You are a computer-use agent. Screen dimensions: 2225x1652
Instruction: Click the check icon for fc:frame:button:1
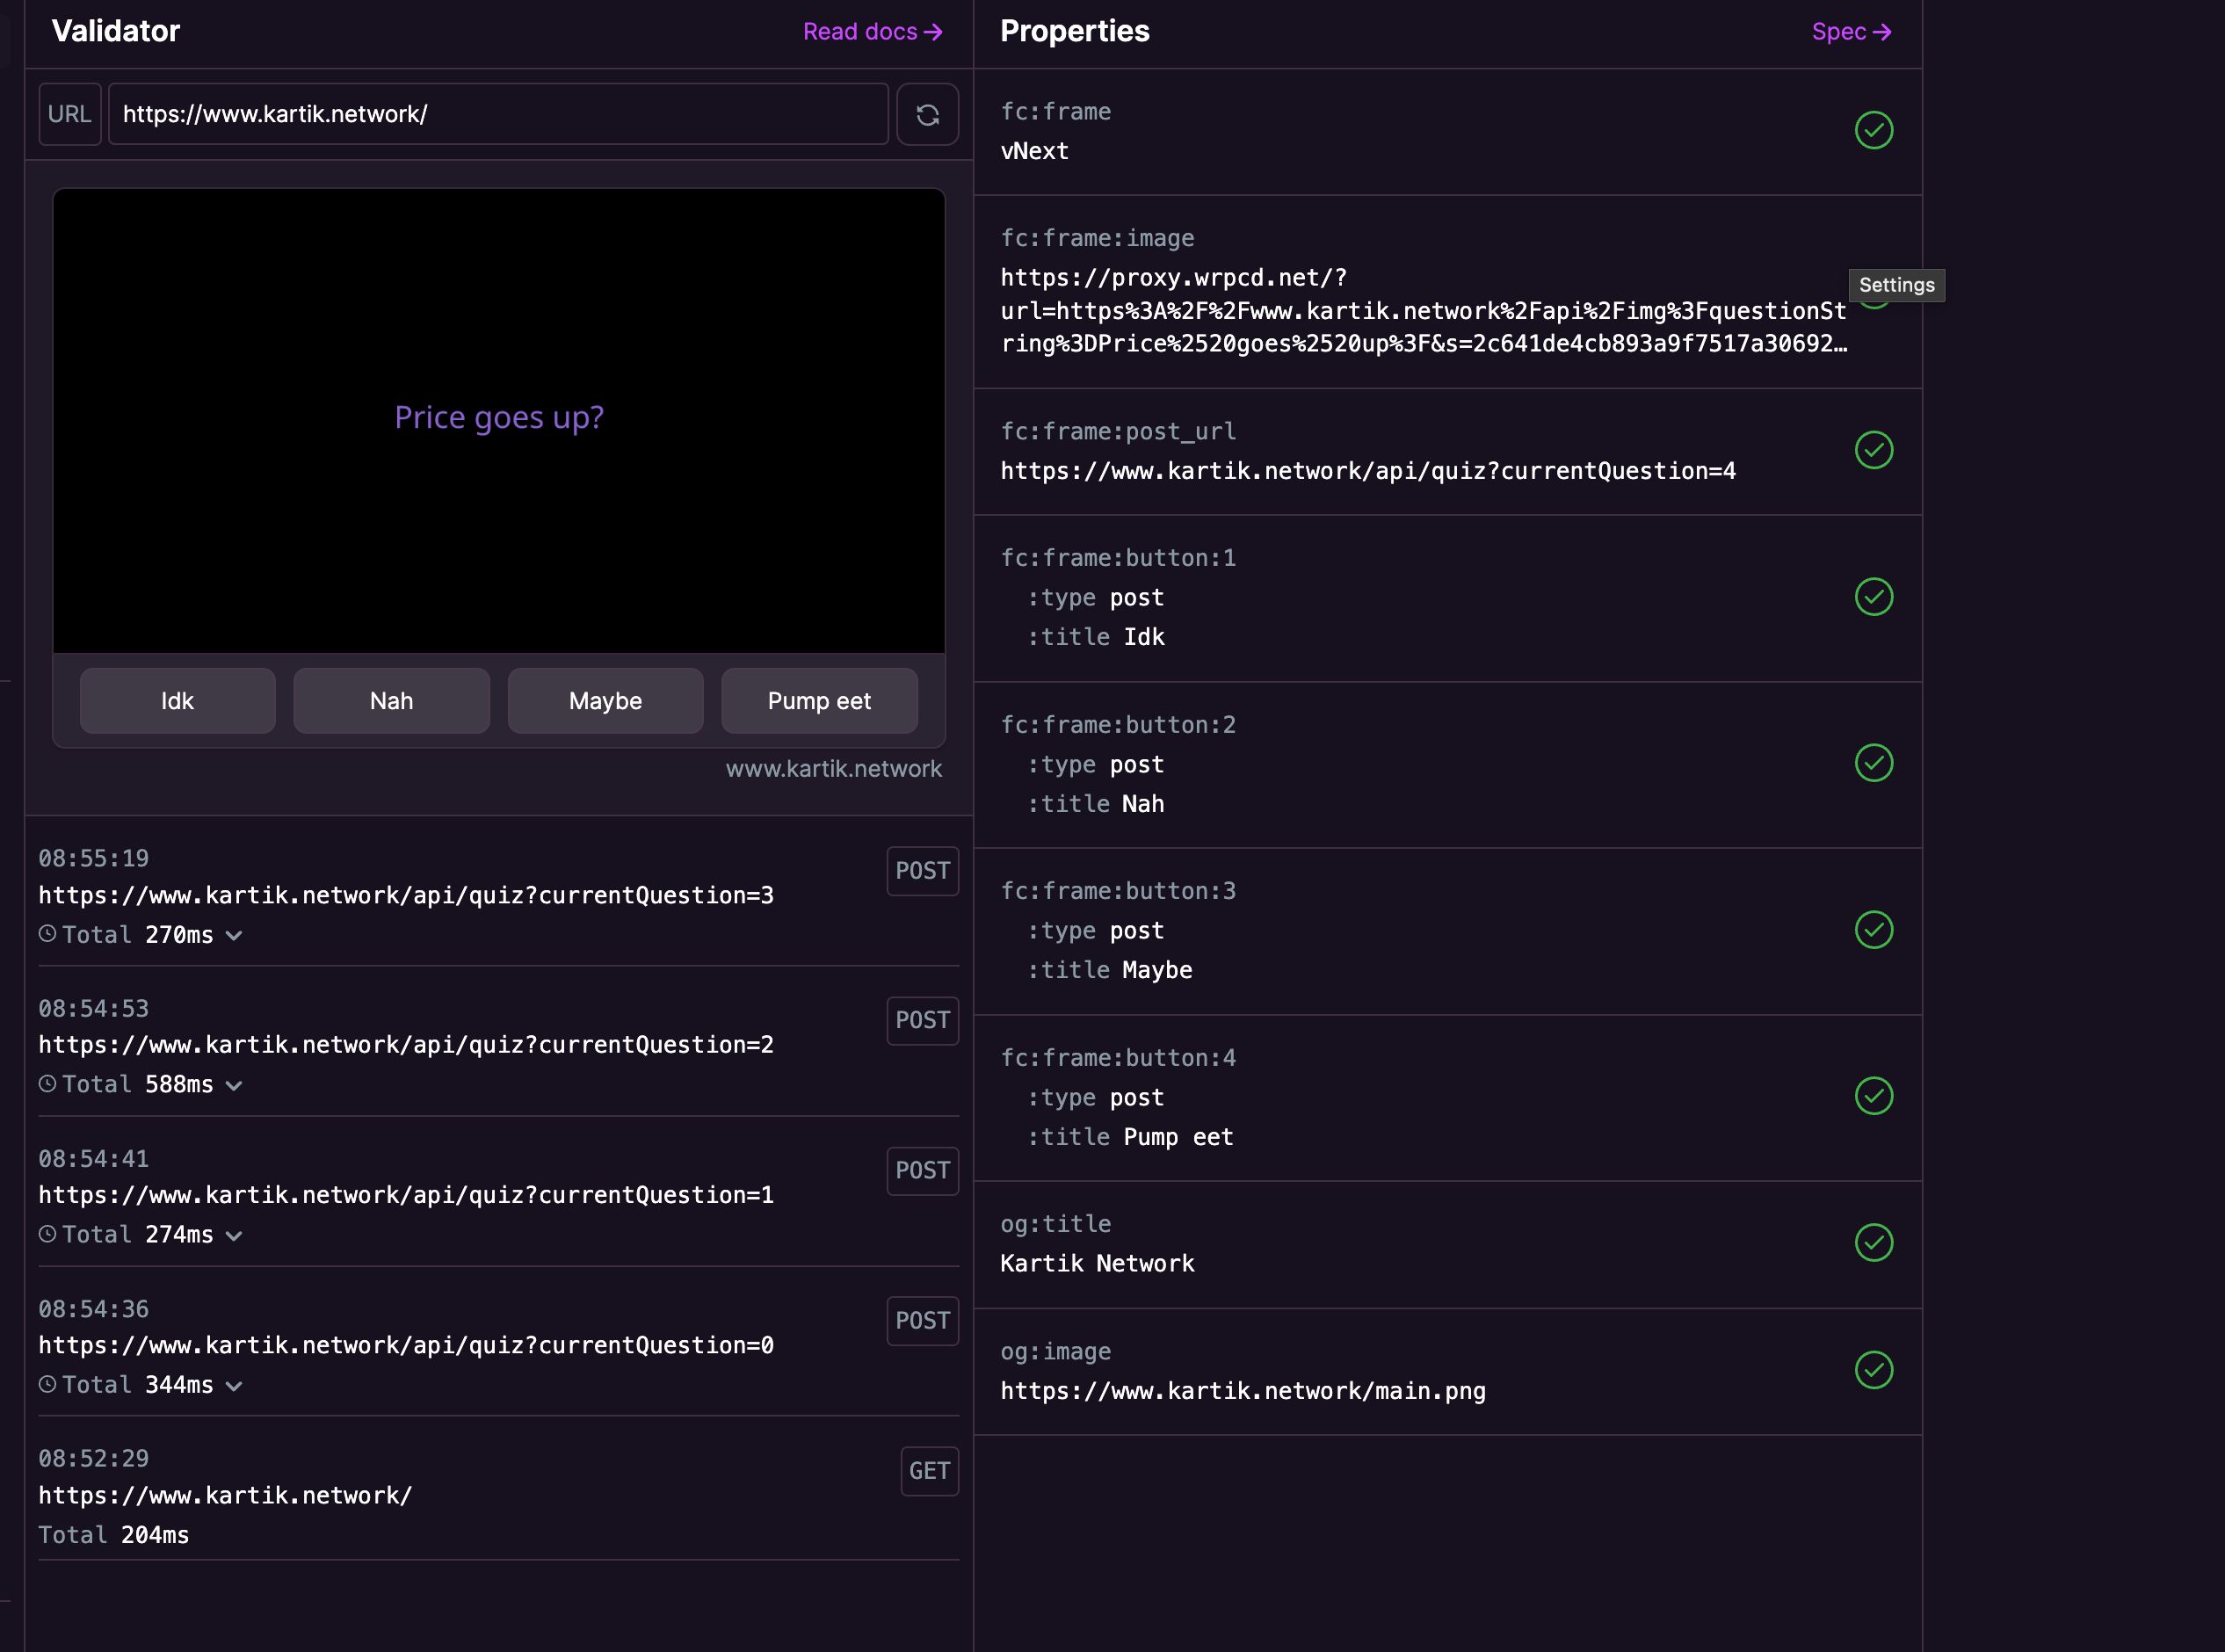pyautogui.click(x=1874, y=597)
